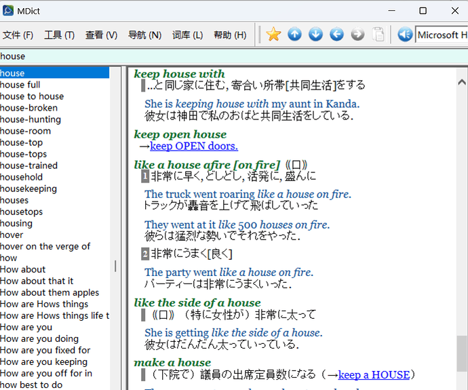Click the favorites star icon
The height and width of the screenshot is (390, 468).
coord(273,35)
